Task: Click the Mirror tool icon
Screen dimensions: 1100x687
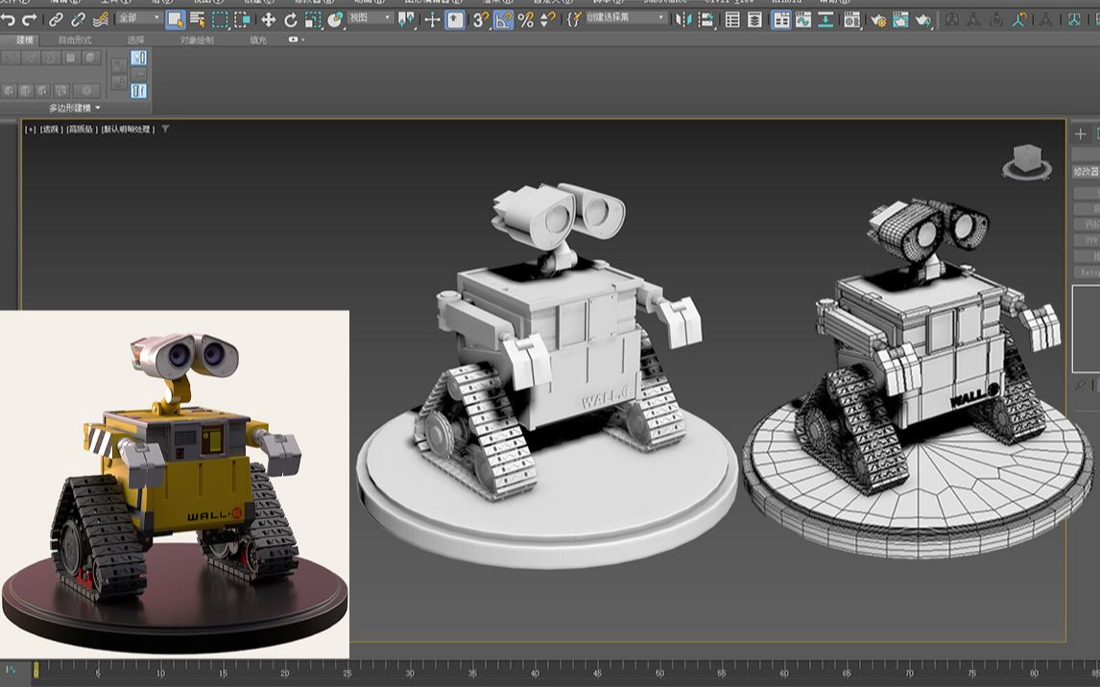Action: point(683,19)
